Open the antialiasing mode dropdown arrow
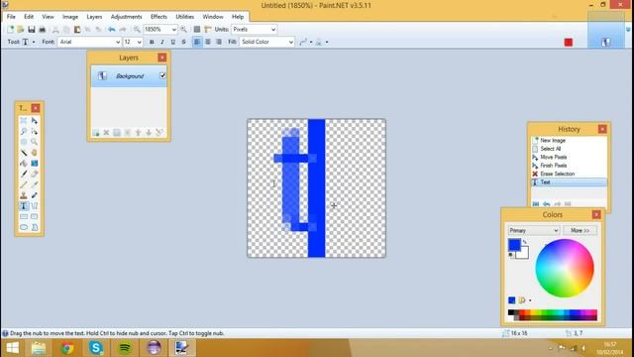 click(311, 42)
